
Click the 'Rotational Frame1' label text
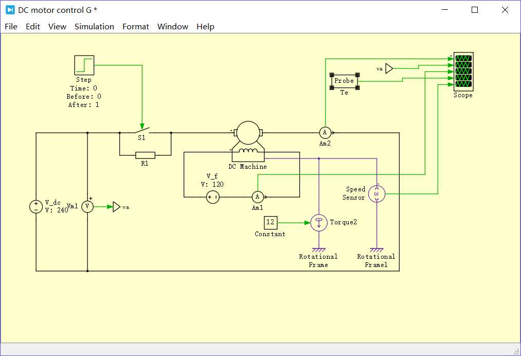click(x=376, y=261)
